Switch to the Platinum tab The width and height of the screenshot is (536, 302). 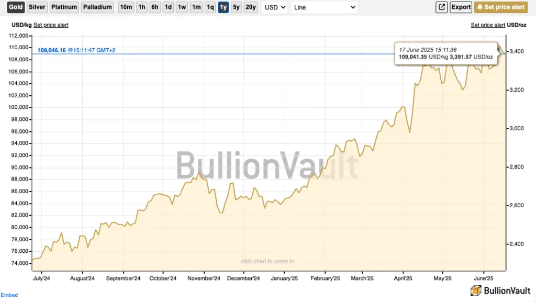(64, 7)
